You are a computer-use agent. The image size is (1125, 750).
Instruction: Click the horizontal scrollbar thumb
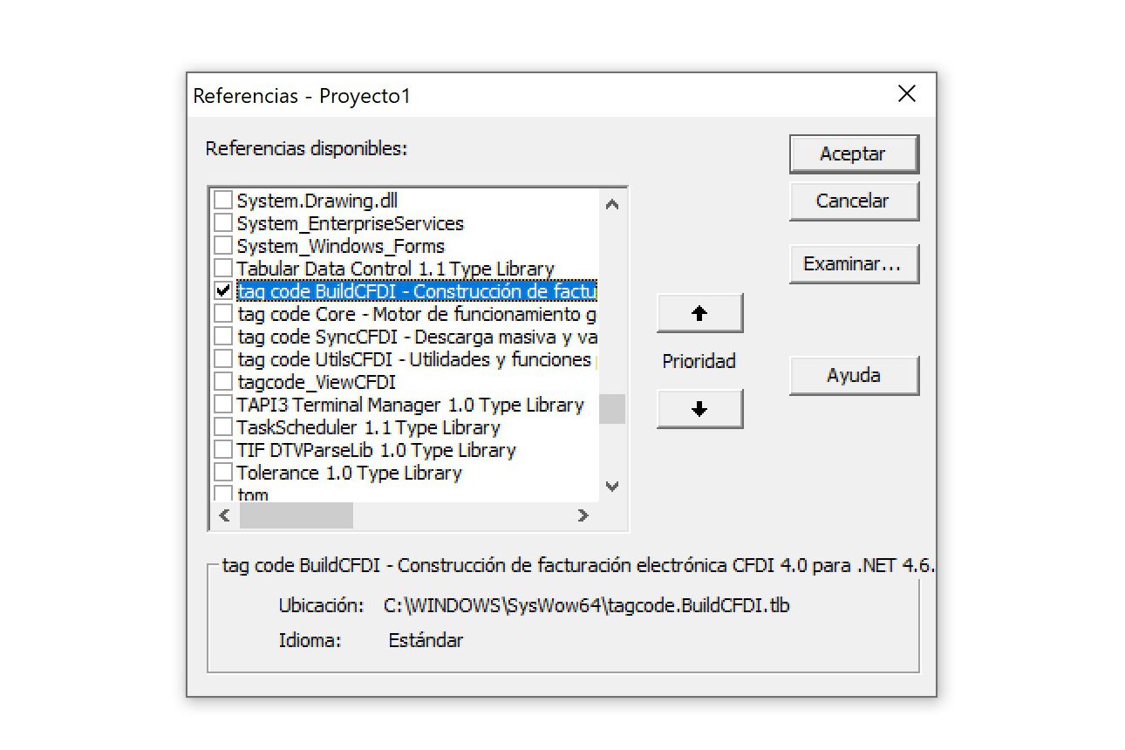coord(297,515)
